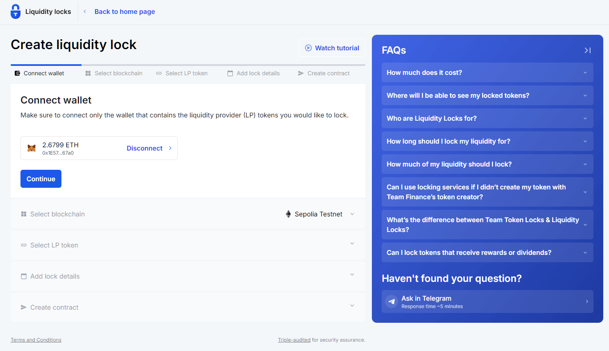Click the grid icon beside Select blockchain
This screenshot has width=609, height=351.
(x=23, y=214)
